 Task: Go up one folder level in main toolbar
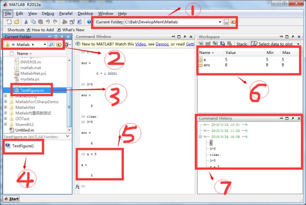(x=233, y=22)
